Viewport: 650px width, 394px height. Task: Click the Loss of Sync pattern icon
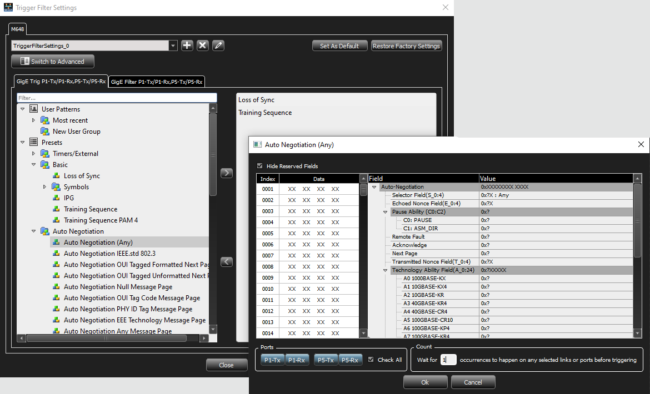(x=56, y=175)
